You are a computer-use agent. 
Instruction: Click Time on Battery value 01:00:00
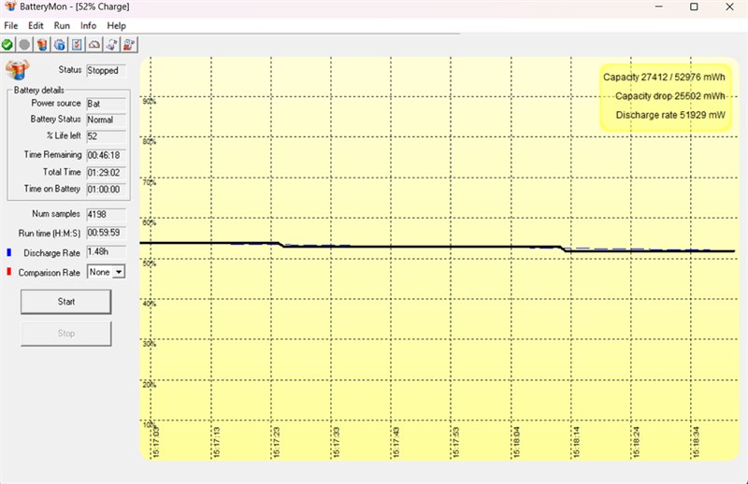pos(106,190)
